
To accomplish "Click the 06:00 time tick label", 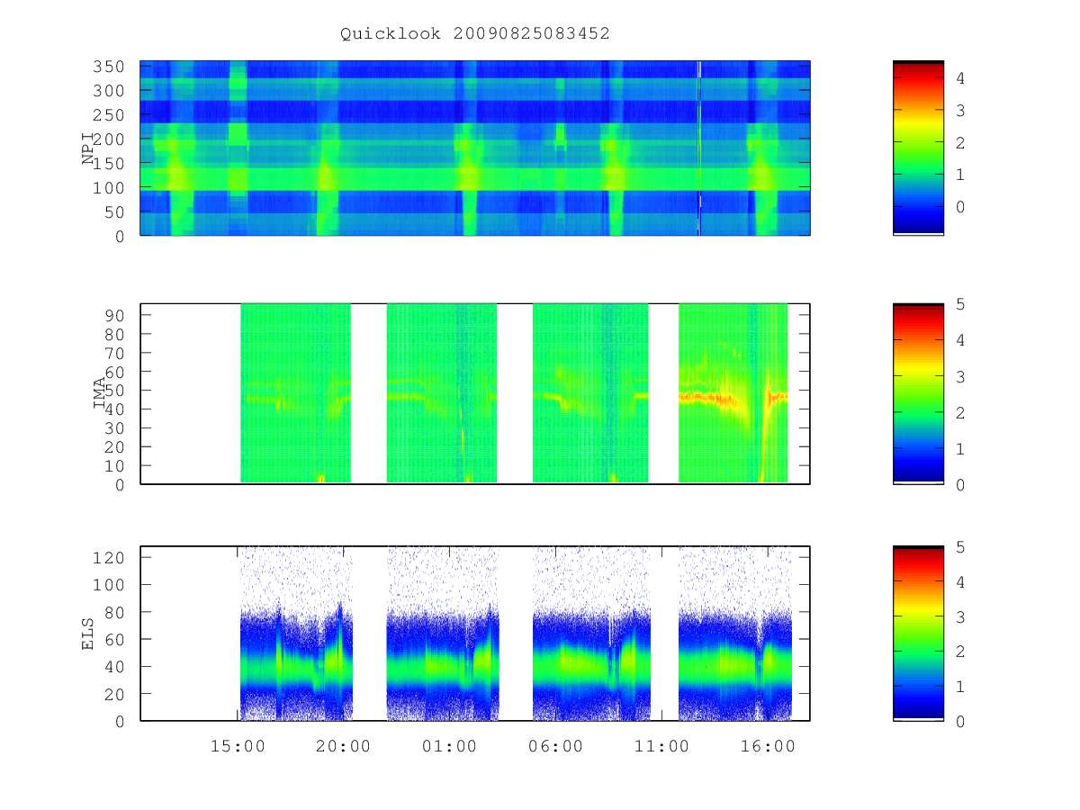I will pos(555,746).
